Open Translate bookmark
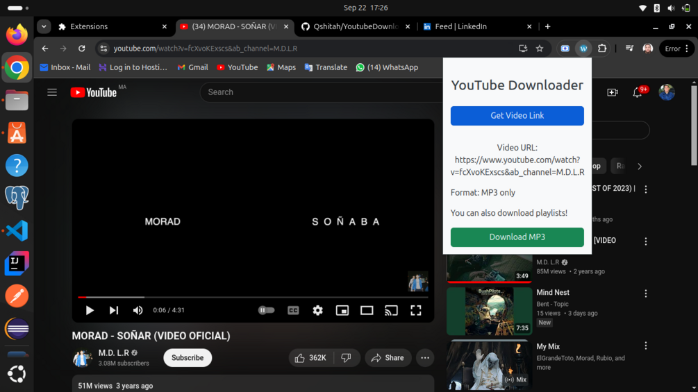This screenshot has width=698, height=392. (x=326, y=67)
